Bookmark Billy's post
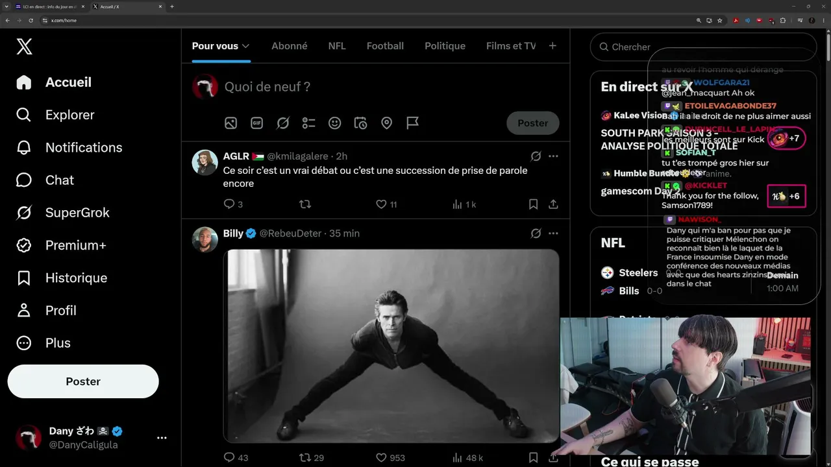This screenshot has width=831, height=467. click(533, 457)
